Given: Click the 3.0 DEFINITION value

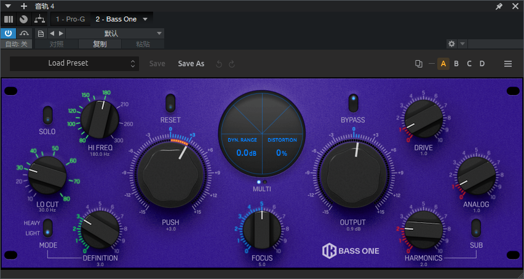Looking at the screenshot, I should click(100, 265).
